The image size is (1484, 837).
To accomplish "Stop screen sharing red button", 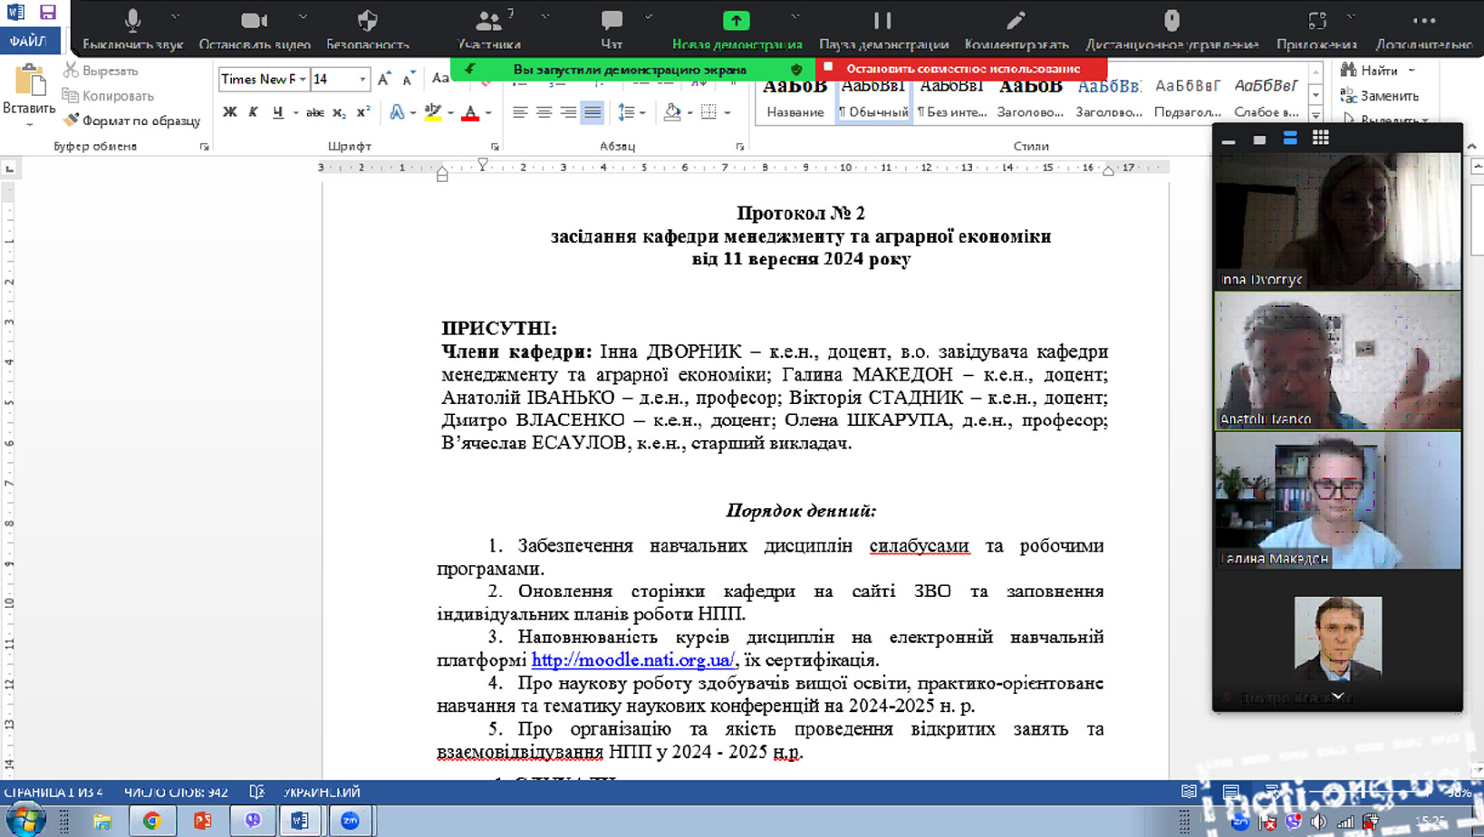I will point(961,69).
